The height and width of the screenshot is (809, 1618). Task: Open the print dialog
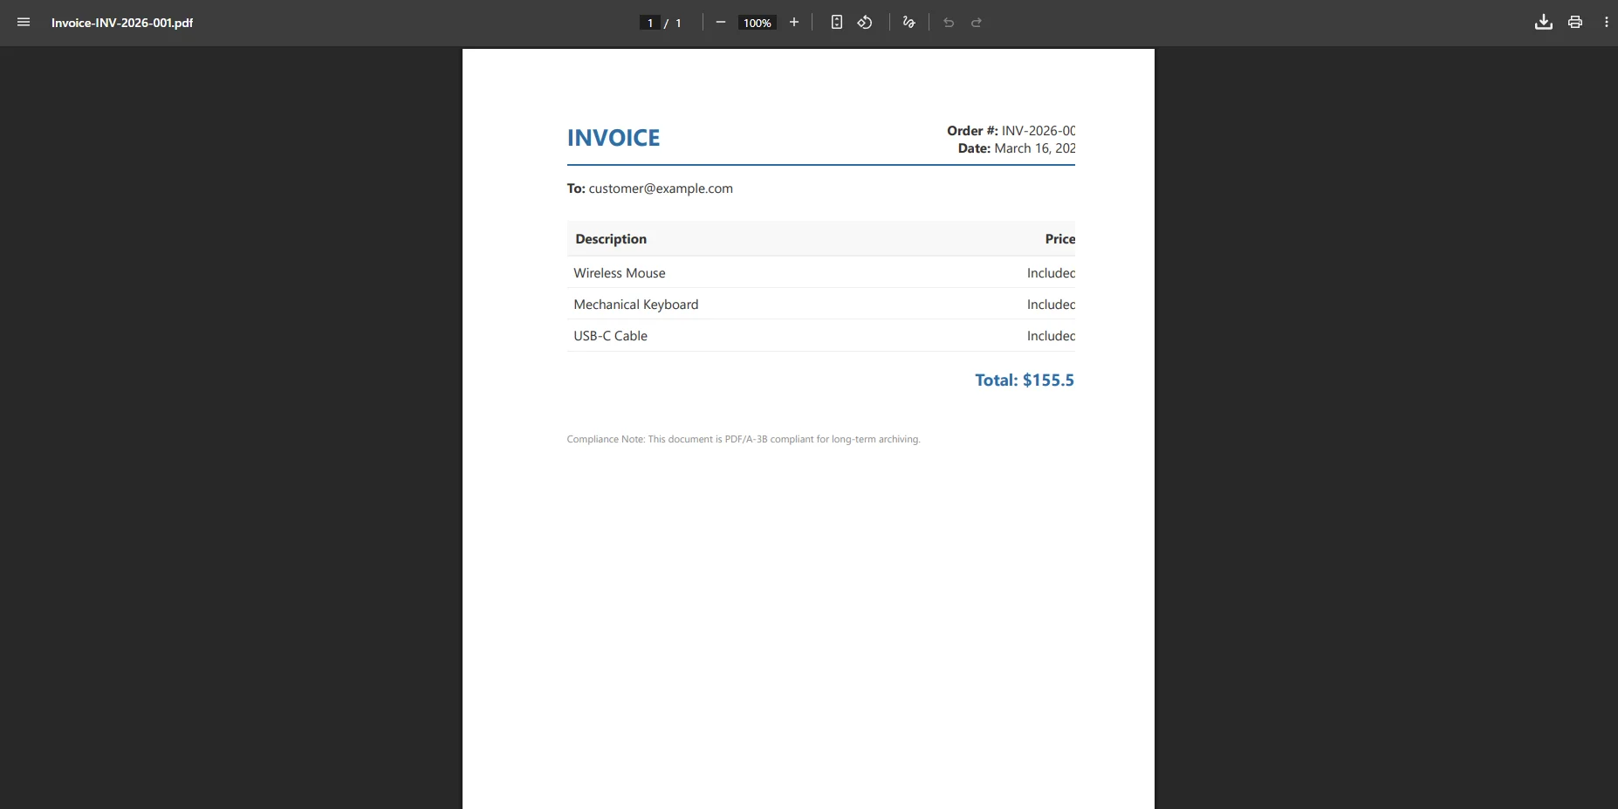[x=1575, y=22]
